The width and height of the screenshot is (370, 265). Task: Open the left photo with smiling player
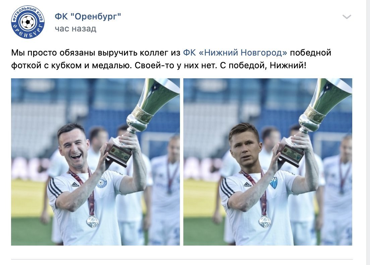click(x=96, y=162)
